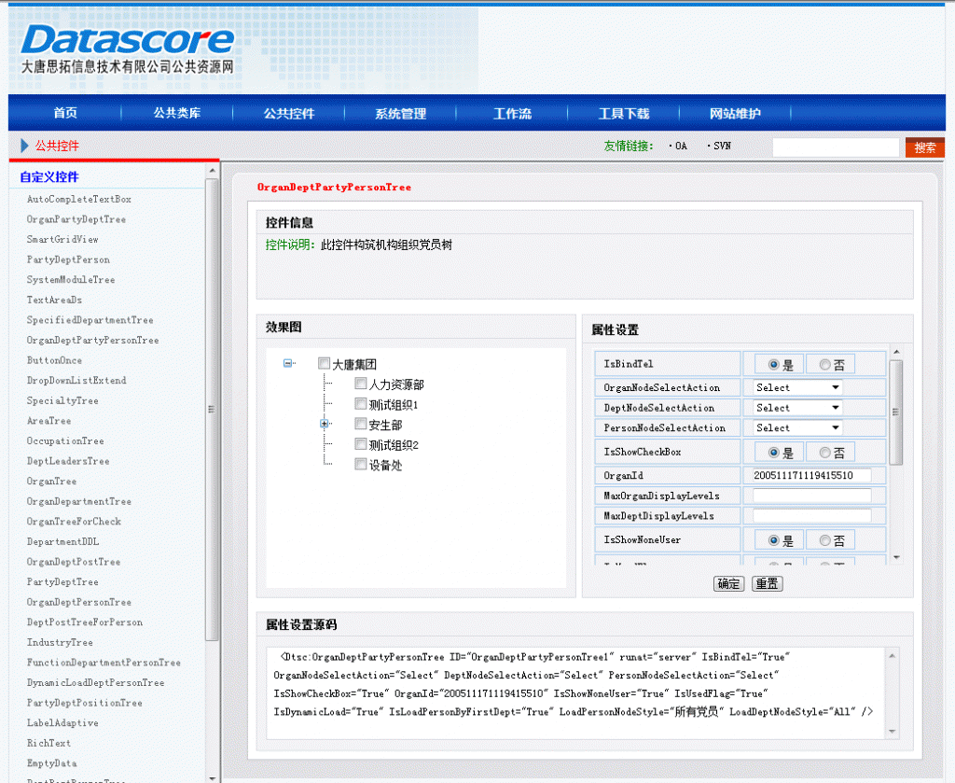Click the MaxOrganDisplayLevels input field

click(811, 496)
